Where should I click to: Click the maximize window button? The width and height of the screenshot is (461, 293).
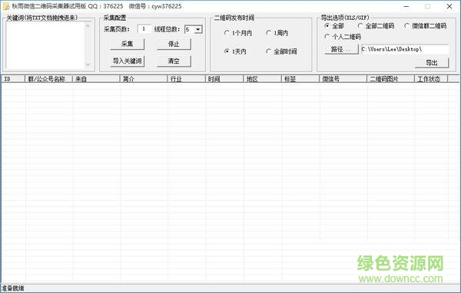click(x=428, y=6)
